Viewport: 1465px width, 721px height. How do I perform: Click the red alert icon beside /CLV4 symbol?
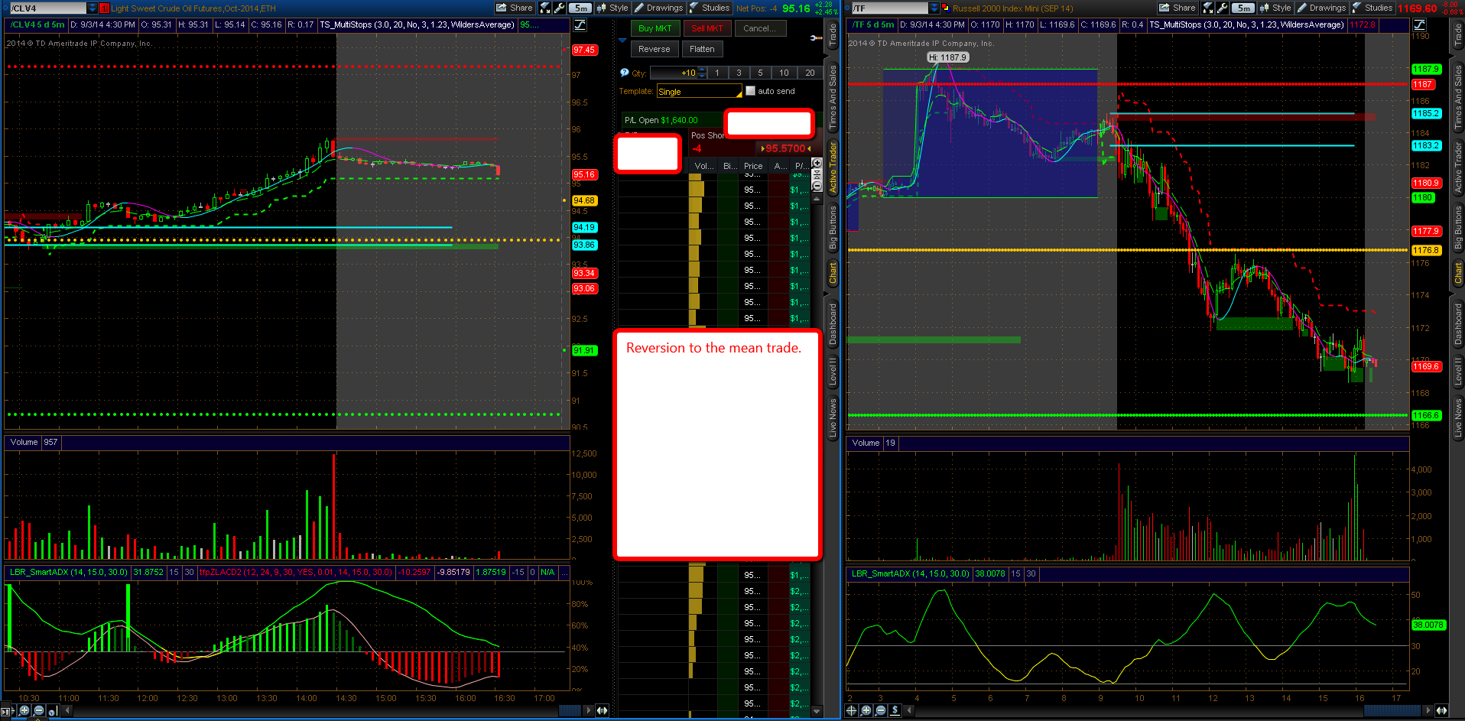[x=104, y=8]
